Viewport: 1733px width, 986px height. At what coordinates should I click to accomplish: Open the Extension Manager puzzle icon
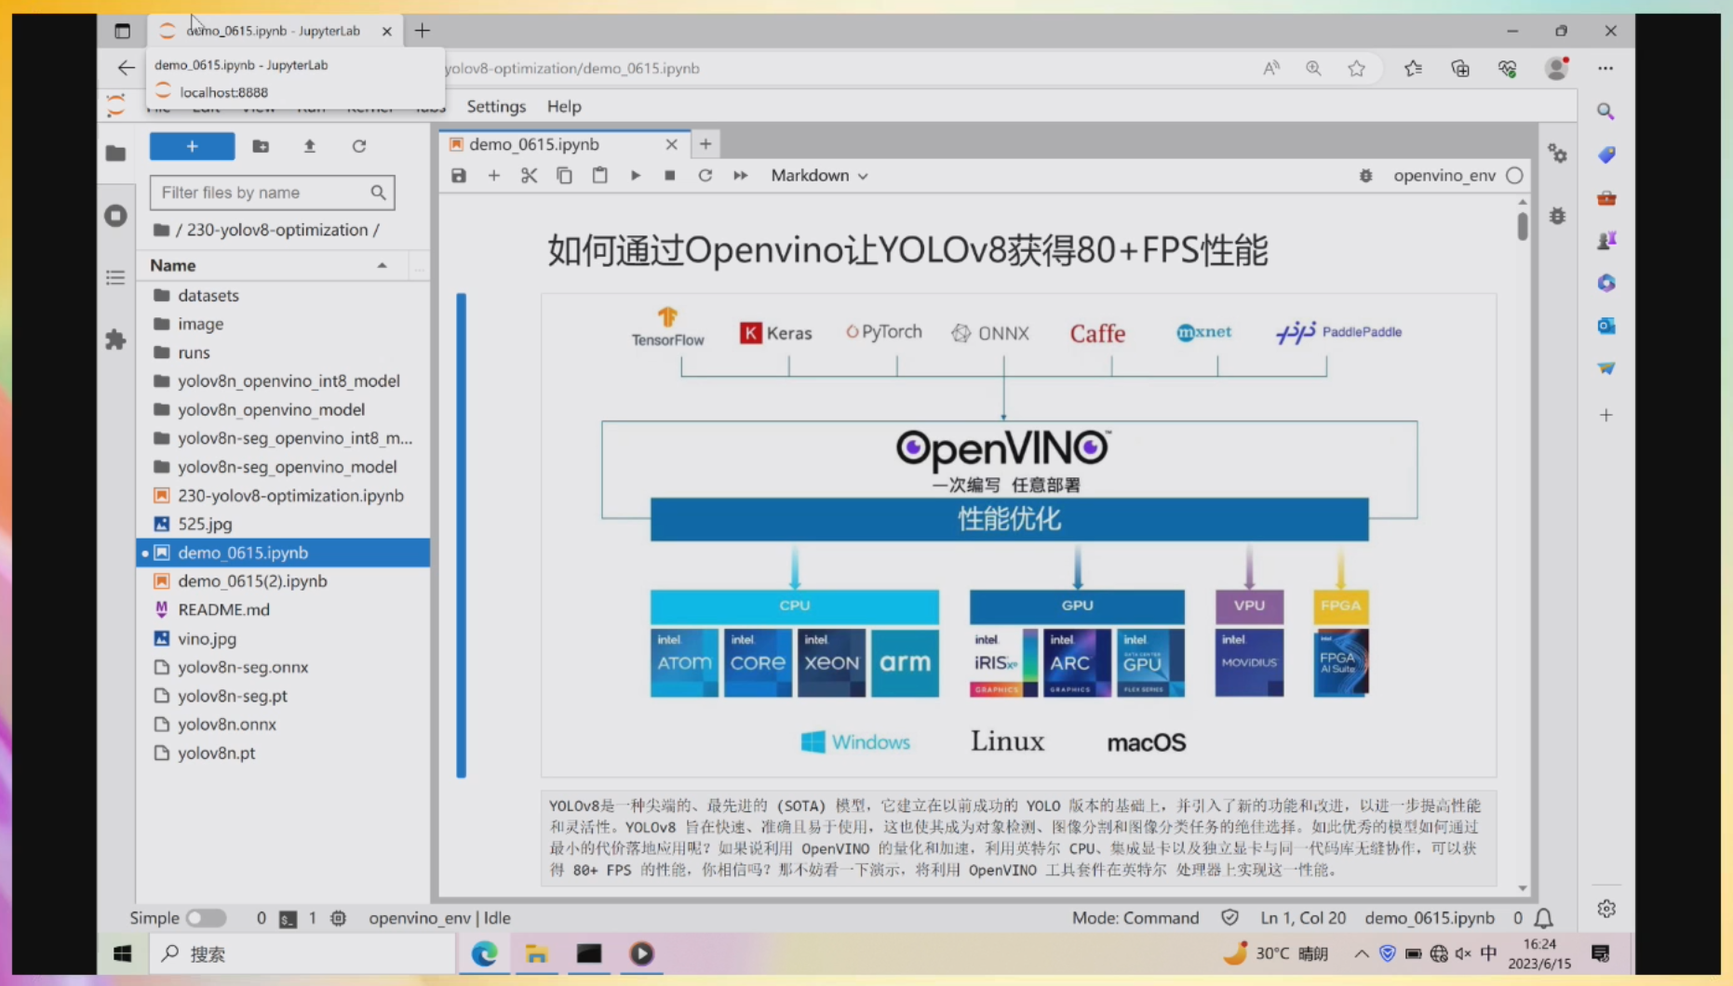(115, 340)
